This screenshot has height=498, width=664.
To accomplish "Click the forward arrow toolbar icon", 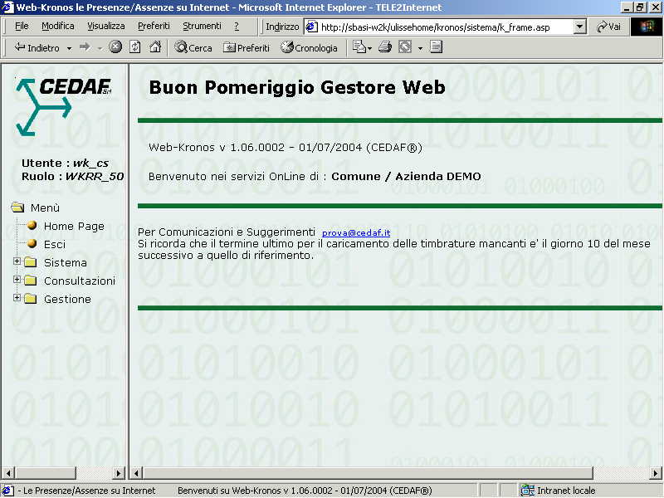I will [x=85, y=47].
